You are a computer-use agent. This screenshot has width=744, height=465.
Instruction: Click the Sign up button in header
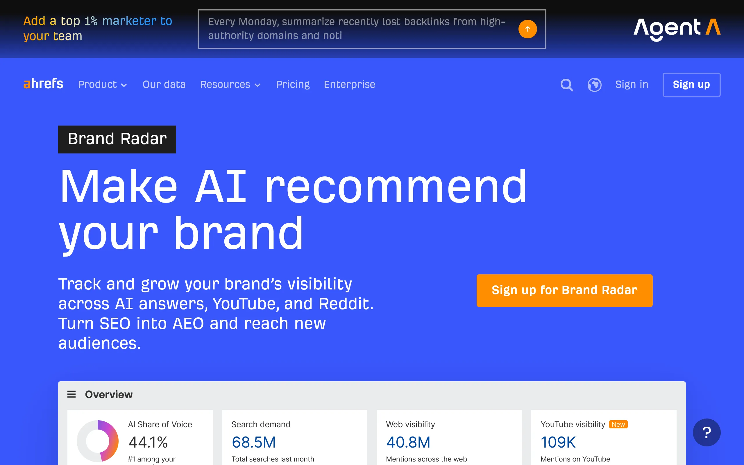click(x=691, y=85)
